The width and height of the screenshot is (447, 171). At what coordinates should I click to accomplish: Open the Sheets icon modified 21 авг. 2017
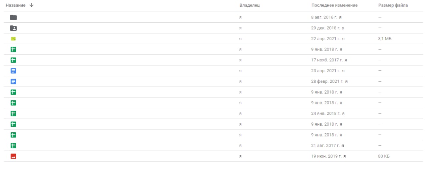coord(13,146)
